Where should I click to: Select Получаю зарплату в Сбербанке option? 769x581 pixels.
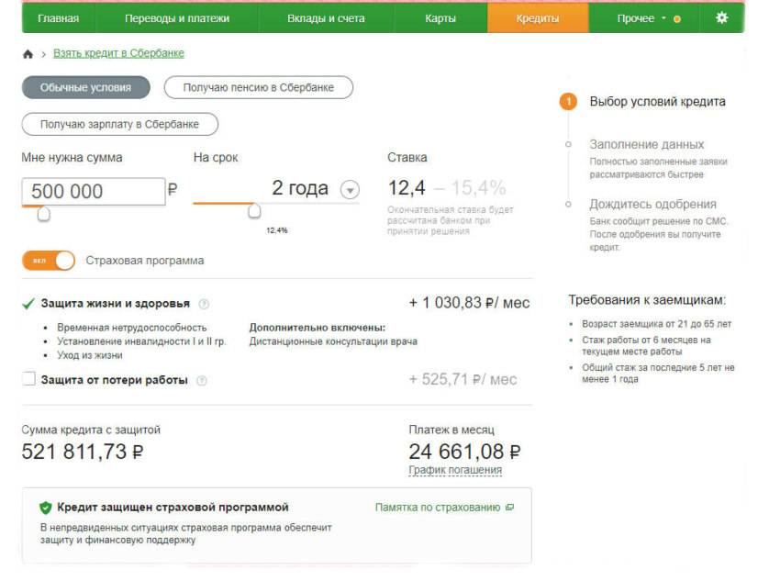click(120, 125)
